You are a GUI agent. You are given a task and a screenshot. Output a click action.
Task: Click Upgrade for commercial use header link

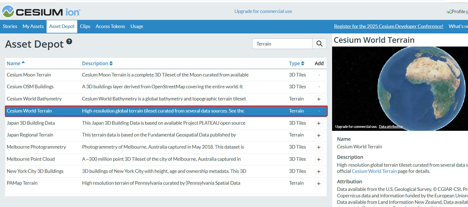(263, 11)
